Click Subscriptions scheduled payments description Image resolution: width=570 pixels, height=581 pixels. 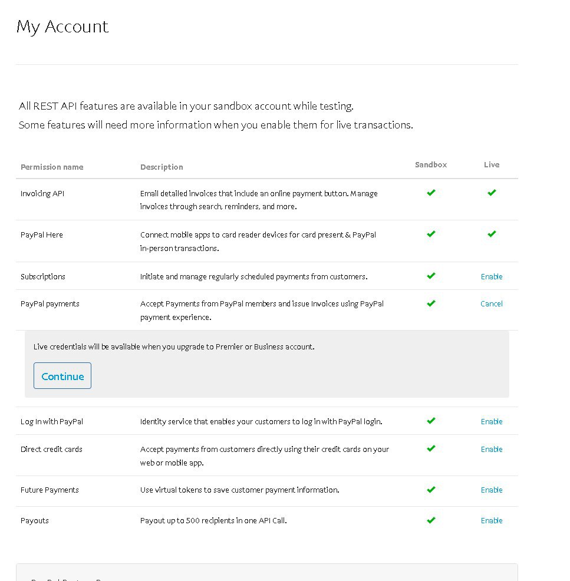coord(254,277)
